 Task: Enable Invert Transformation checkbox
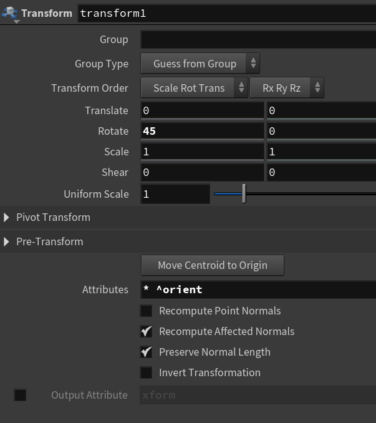tap(146, 372)
